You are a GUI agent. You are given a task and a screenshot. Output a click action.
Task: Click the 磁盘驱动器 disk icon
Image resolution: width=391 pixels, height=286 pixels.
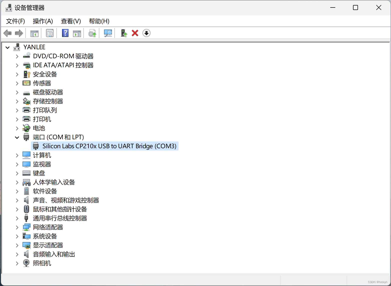coord(26,93)
